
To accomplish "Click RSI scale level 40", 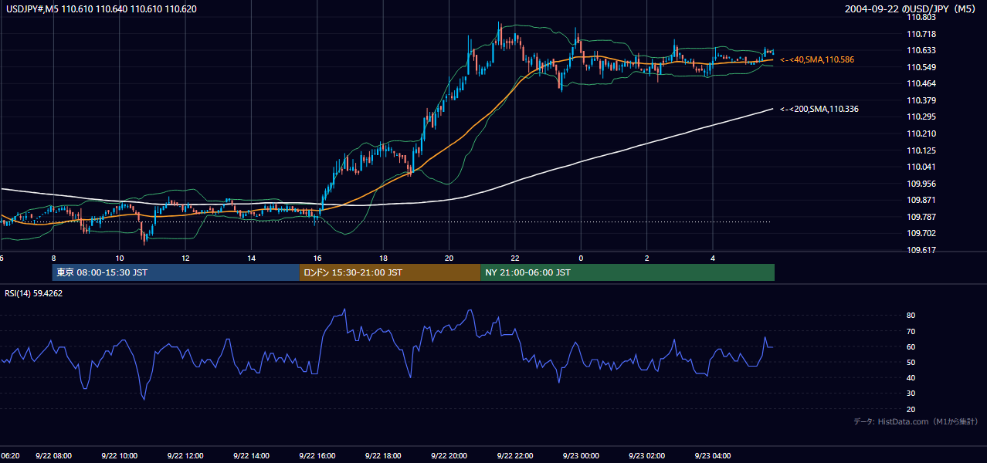I will click(x=911, y=377).
